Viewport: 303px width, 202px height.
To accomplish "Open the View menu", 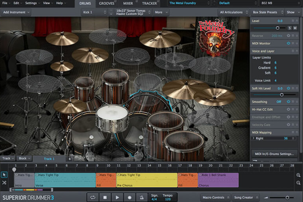I will click(x=47, y=3).
